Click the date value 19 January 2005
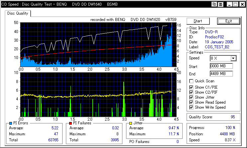The image size is (247, 148). pos(219,42)
